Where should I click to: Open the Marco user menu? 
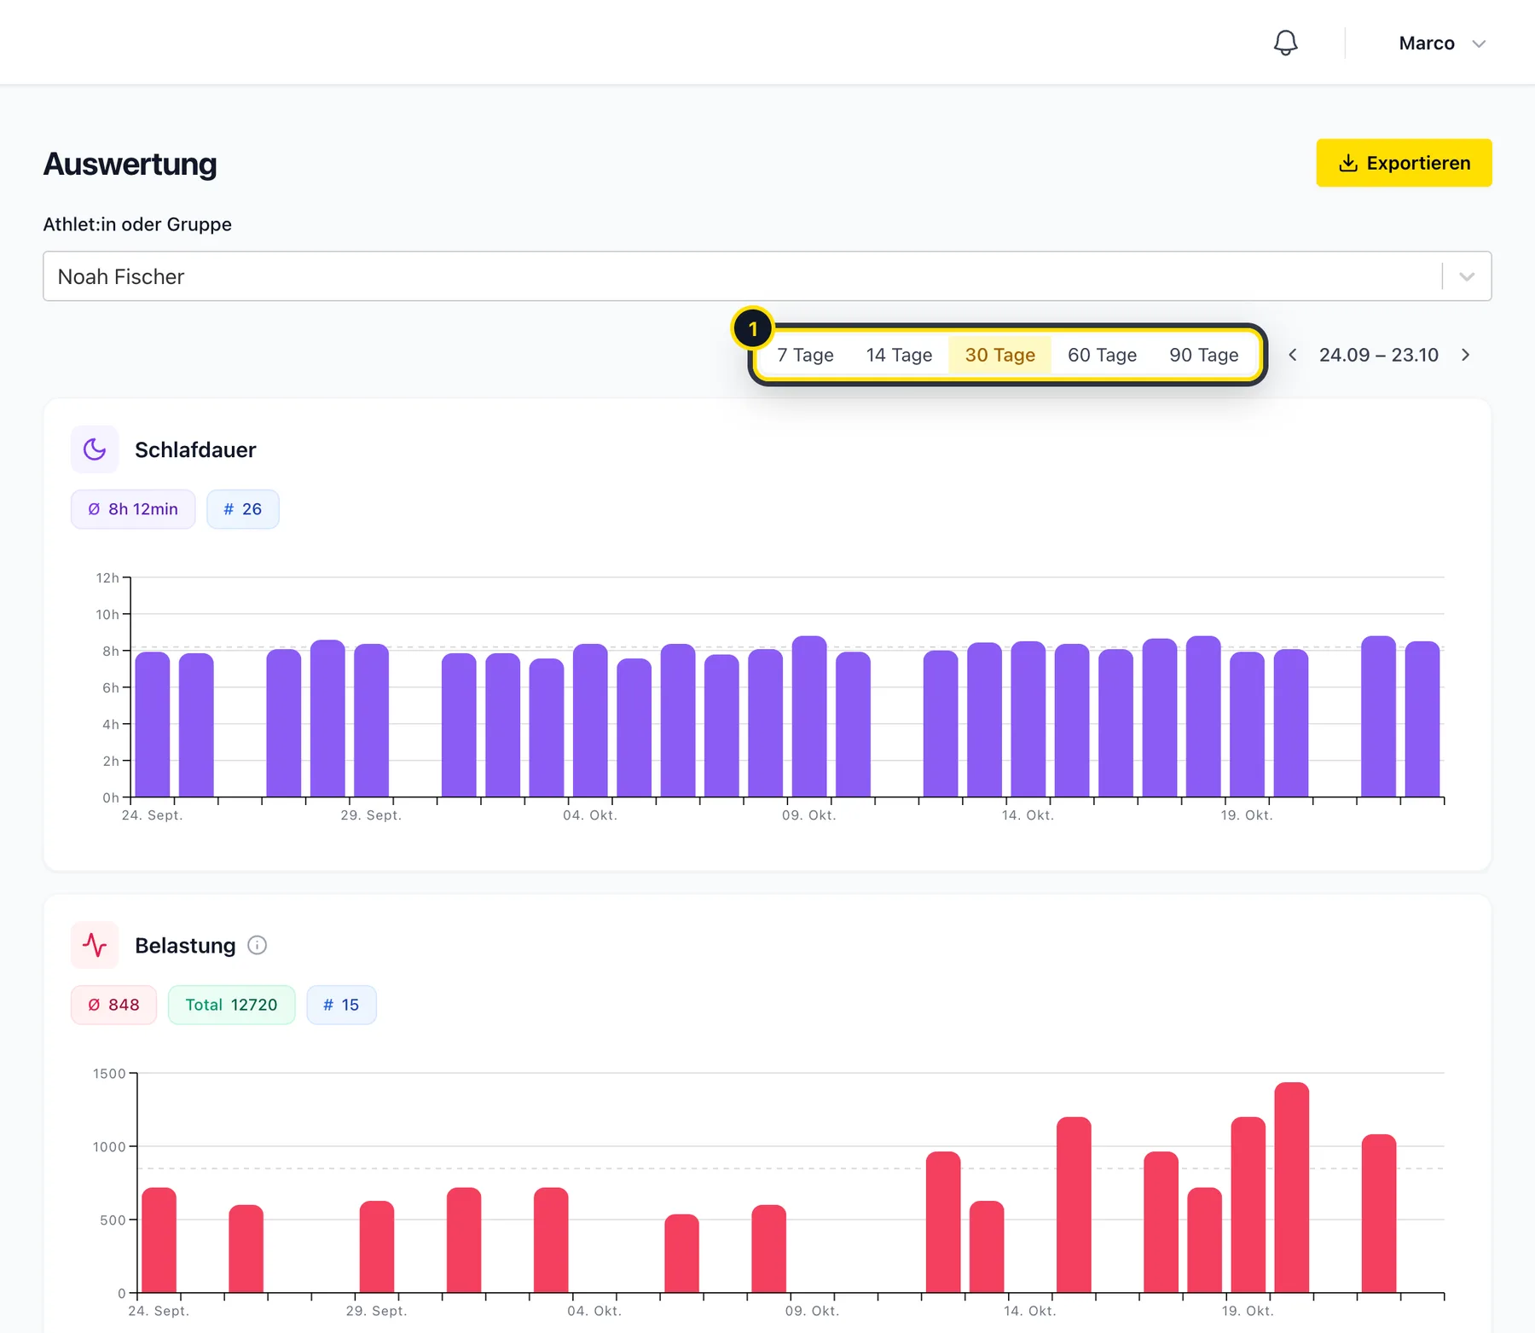pos(1442,43)
